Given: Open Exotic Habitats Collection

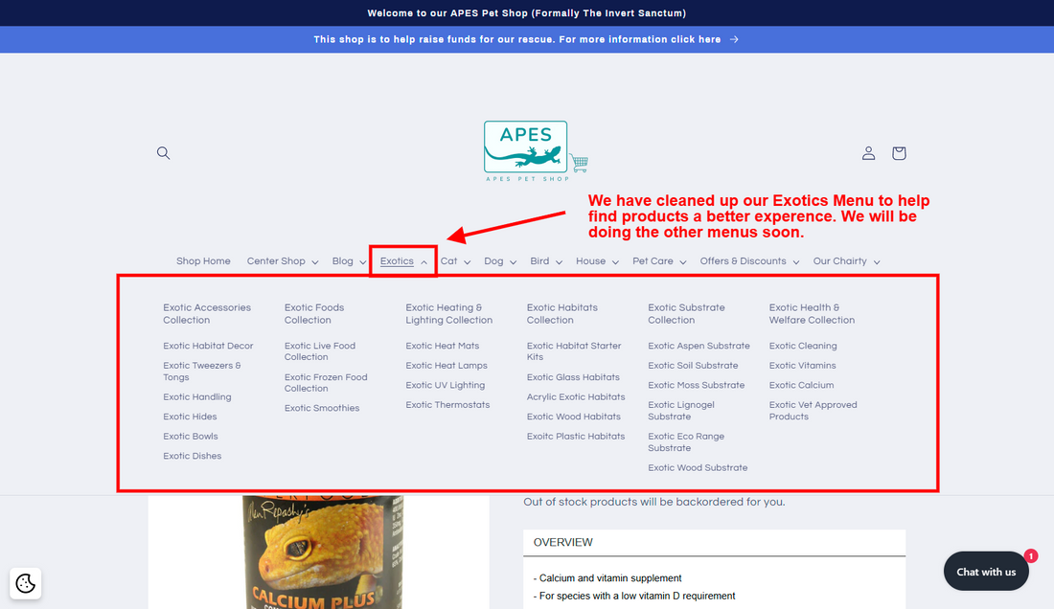Looking at the screenshot, I should [x=561, y=313].
